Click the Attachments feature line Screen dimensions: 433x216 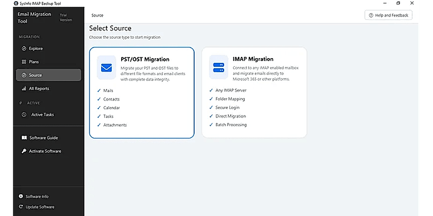click(115, 125)
